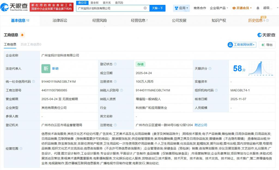Image resolution: width=279 pixels, height=170 pixels.
Task: Click the Excel icon inside the 导出 button
Action: tap(263, 44)
